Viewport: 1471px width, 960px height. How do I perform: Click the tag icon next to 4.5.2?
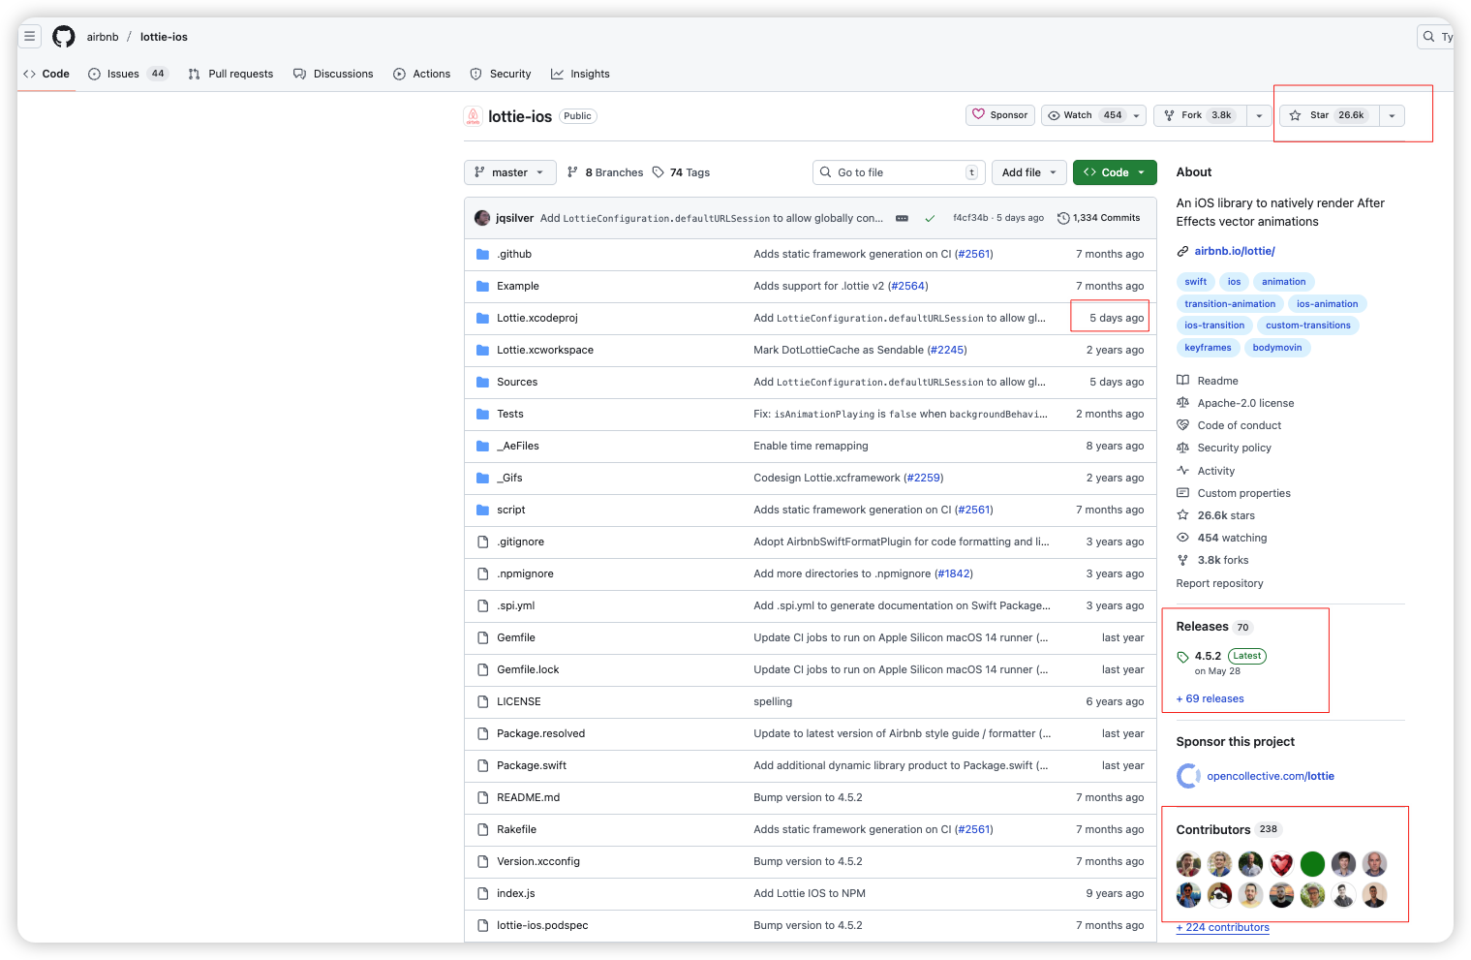click(x=1182, y=657)
